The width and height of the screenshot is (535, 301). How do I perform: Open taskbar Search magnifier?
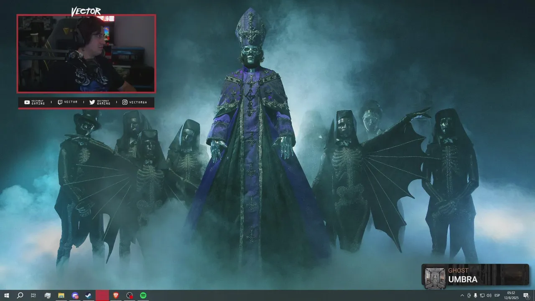point(20,296)
